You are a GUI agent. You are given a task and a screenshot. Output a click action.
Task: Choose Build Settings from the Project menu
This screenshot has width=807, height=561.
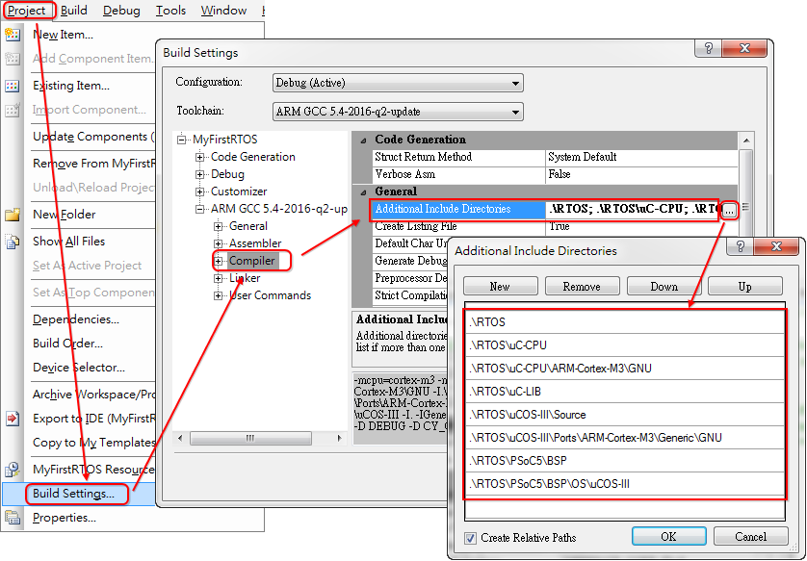73,494
